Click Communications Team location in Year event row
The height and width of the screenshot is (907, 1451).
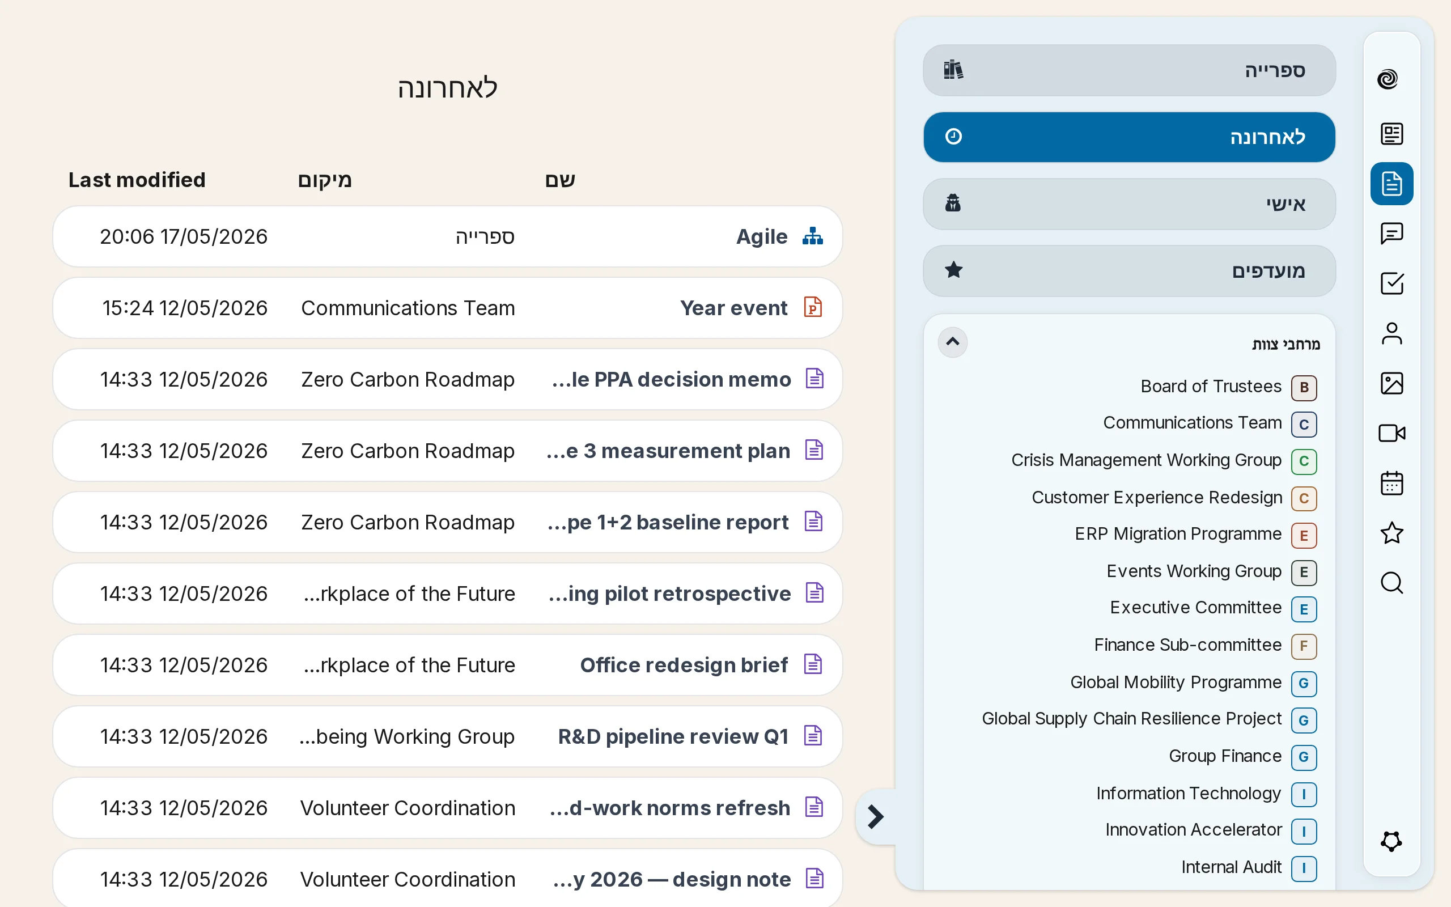pos(408,308)
